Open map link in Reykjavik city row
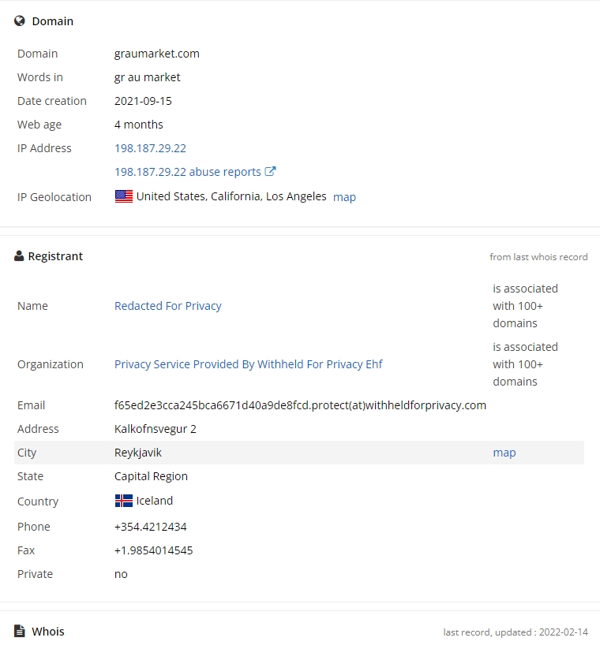Screen dimensions: 600x645 tap(504, 453)
